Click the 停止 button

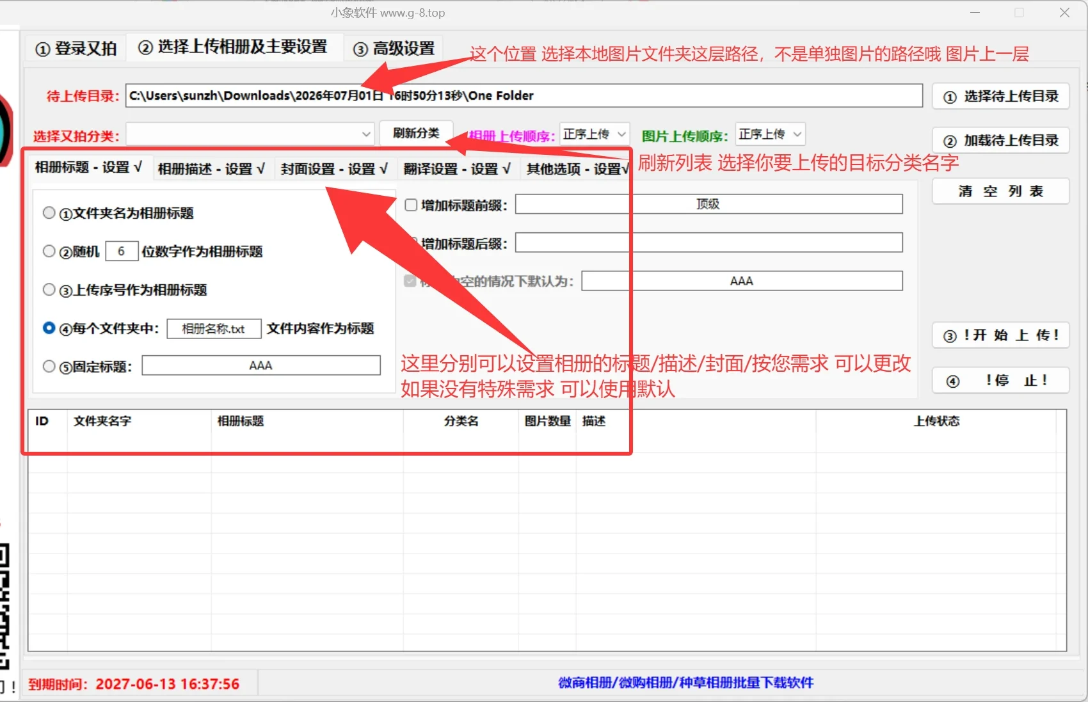coord(1000,380)
